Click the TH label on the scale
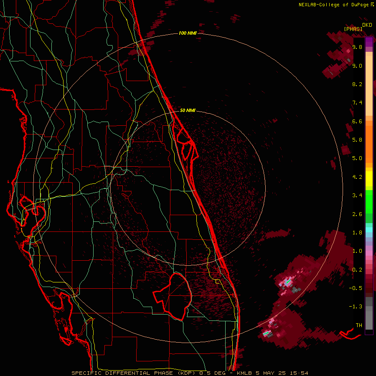 click(359, 325)
